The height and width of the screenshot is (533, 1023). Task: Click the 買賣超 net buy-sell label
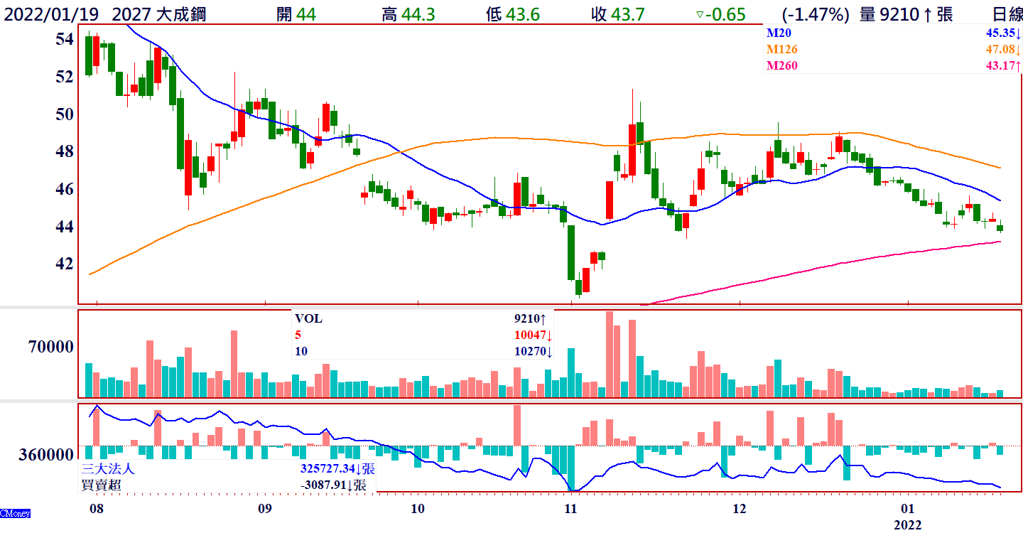click(x=101, y=485)
